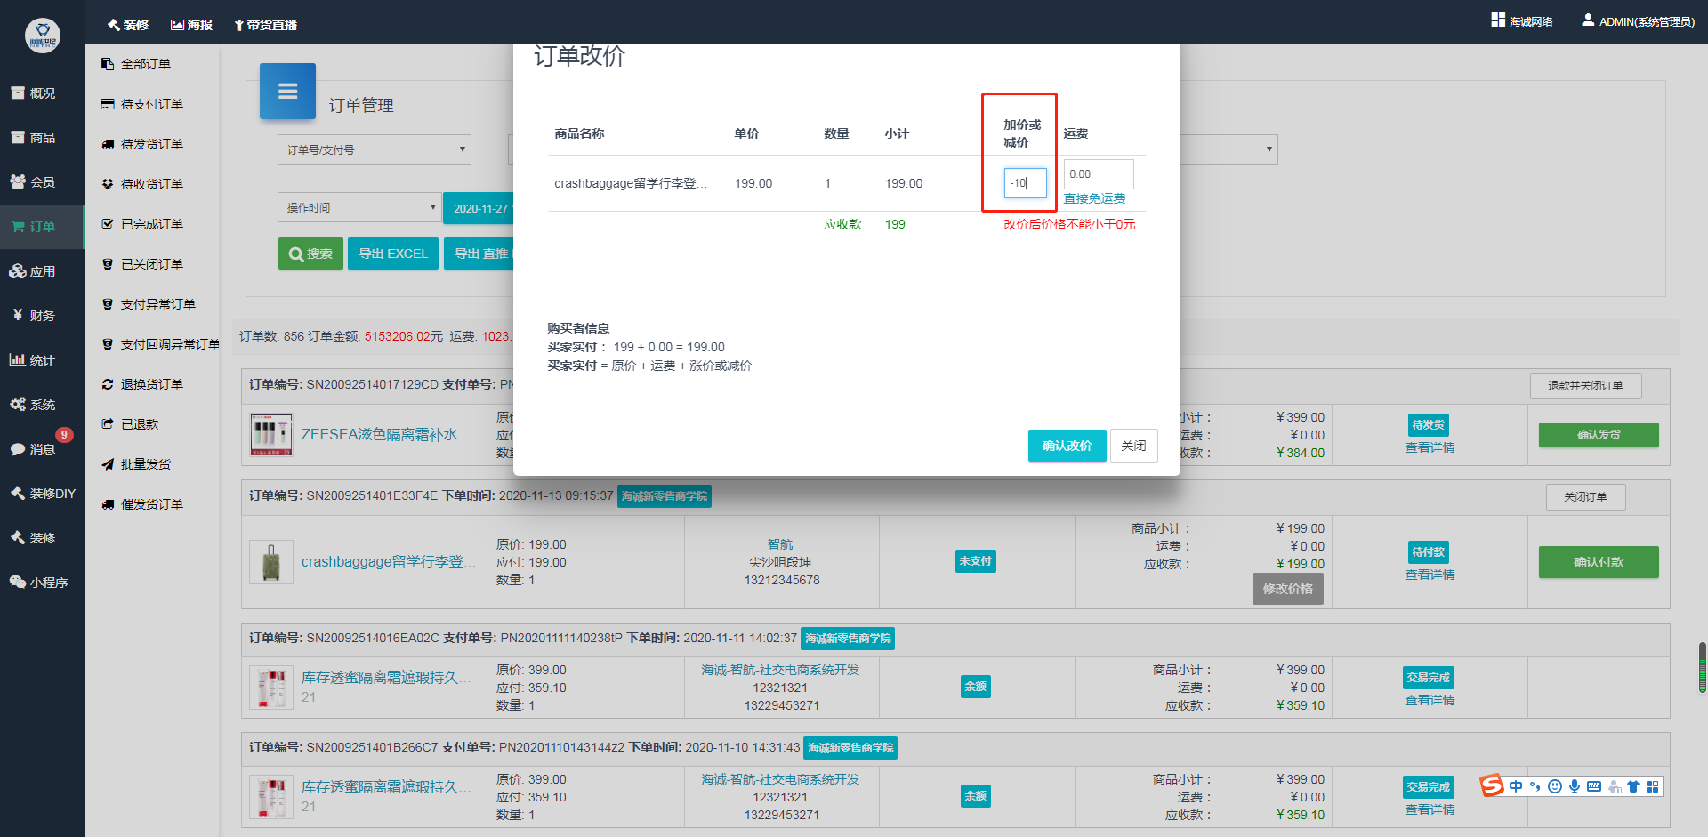This screenshot has width=1708, height=837.
Task: Click the 关闭订单 button
Action: [x=1585, y=497]
